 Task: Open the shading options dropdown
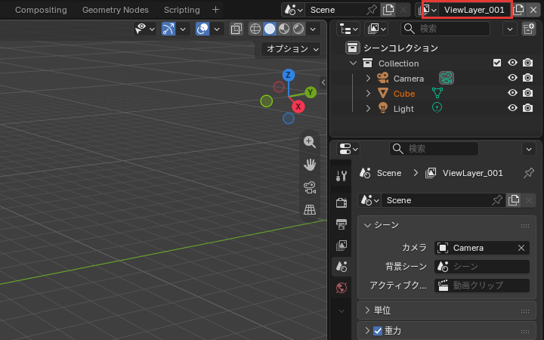point(313,29)
